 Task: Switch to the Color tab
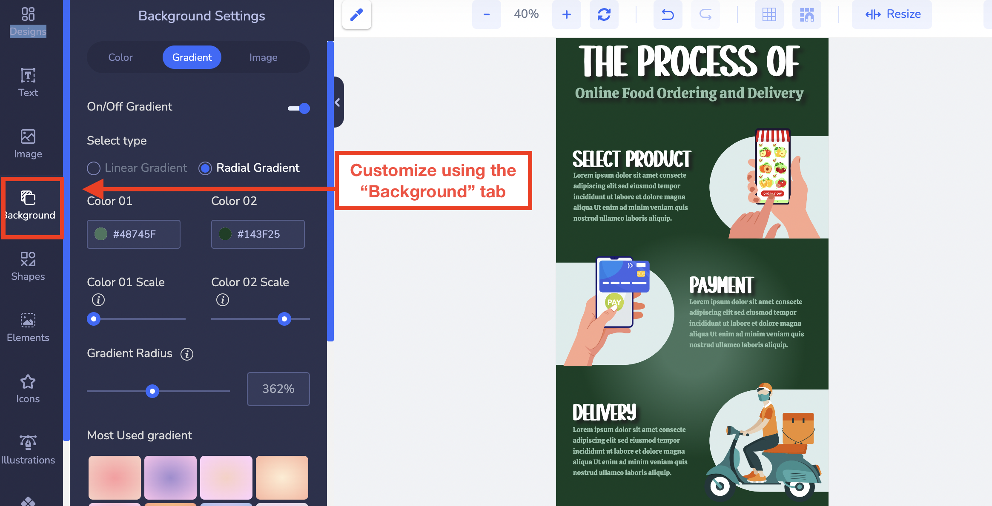click(x=120, y=57)
